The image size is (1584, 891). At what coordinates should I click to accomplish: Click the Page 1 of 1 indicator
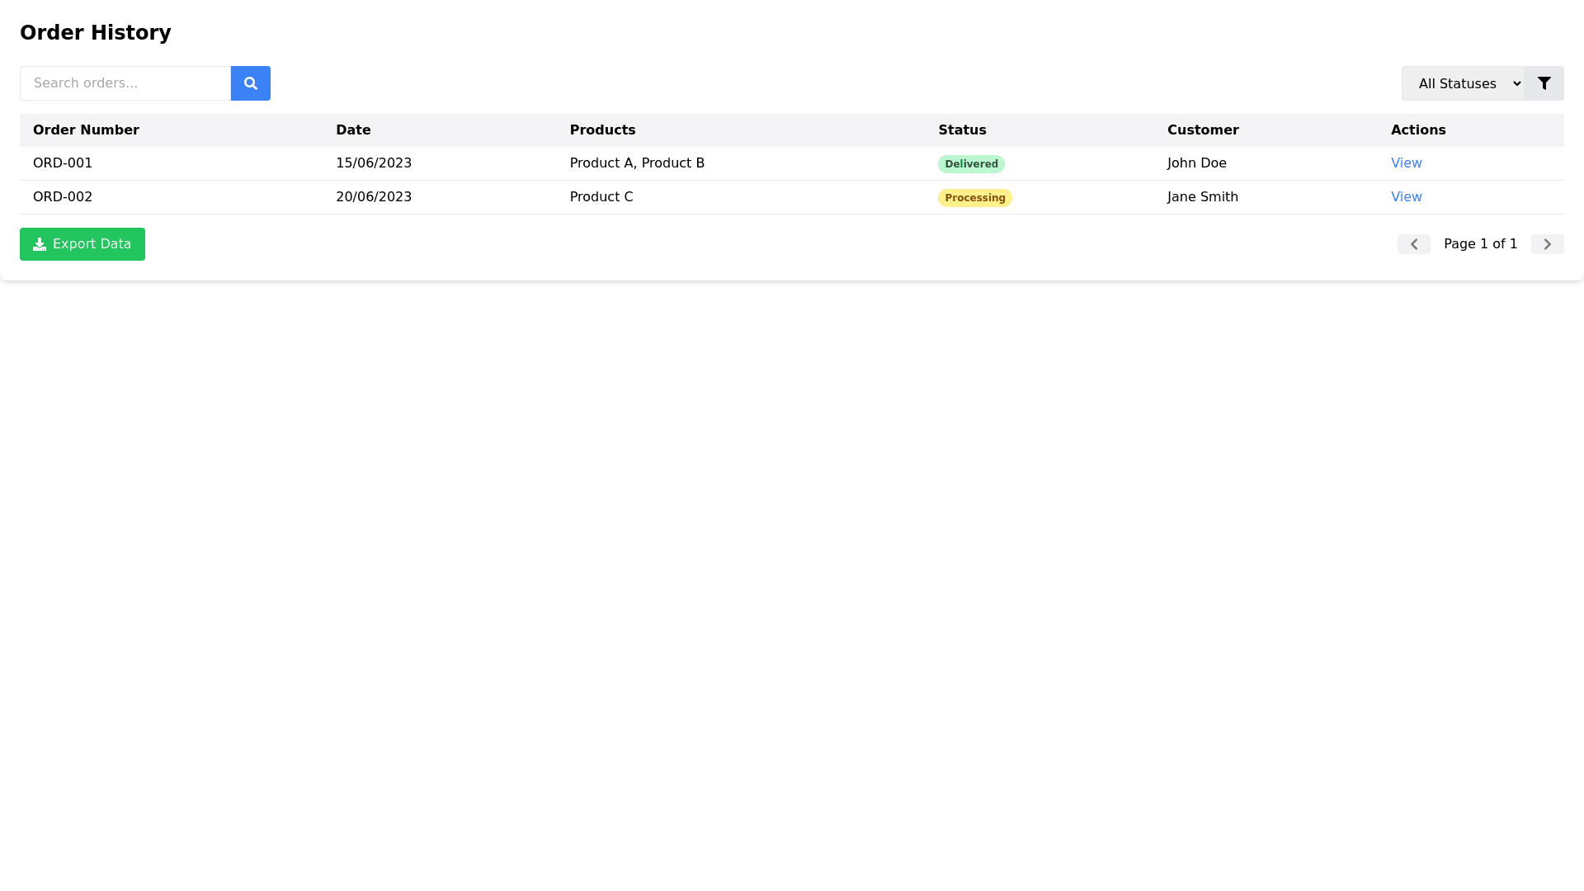(1481, 244)
